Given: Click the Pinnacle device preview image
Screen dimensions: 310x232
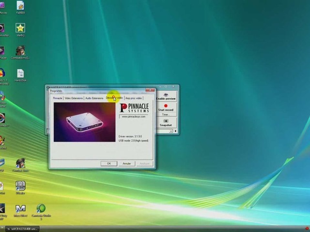Looking at the screenshot, I should pos(84,122).
